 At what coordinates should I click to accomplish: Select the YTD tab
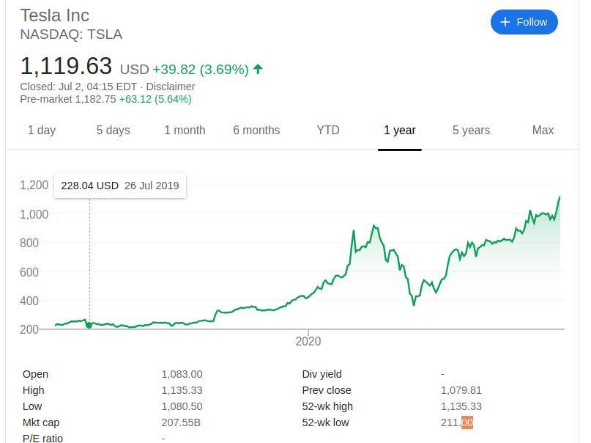[328, 130]
